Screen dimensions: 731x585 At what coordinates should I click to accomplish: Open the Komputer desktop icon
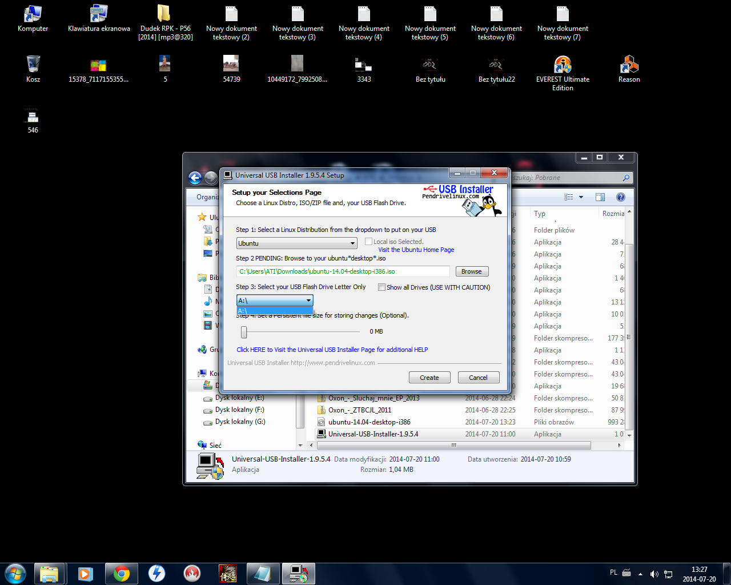33,18
